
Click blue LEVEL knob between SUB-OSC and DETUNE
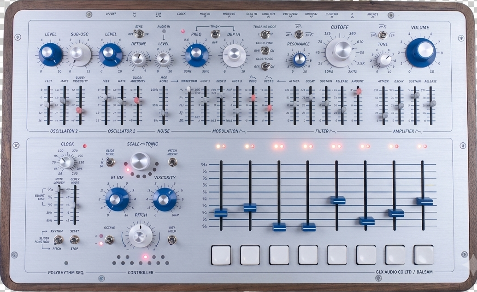[110, 55]
